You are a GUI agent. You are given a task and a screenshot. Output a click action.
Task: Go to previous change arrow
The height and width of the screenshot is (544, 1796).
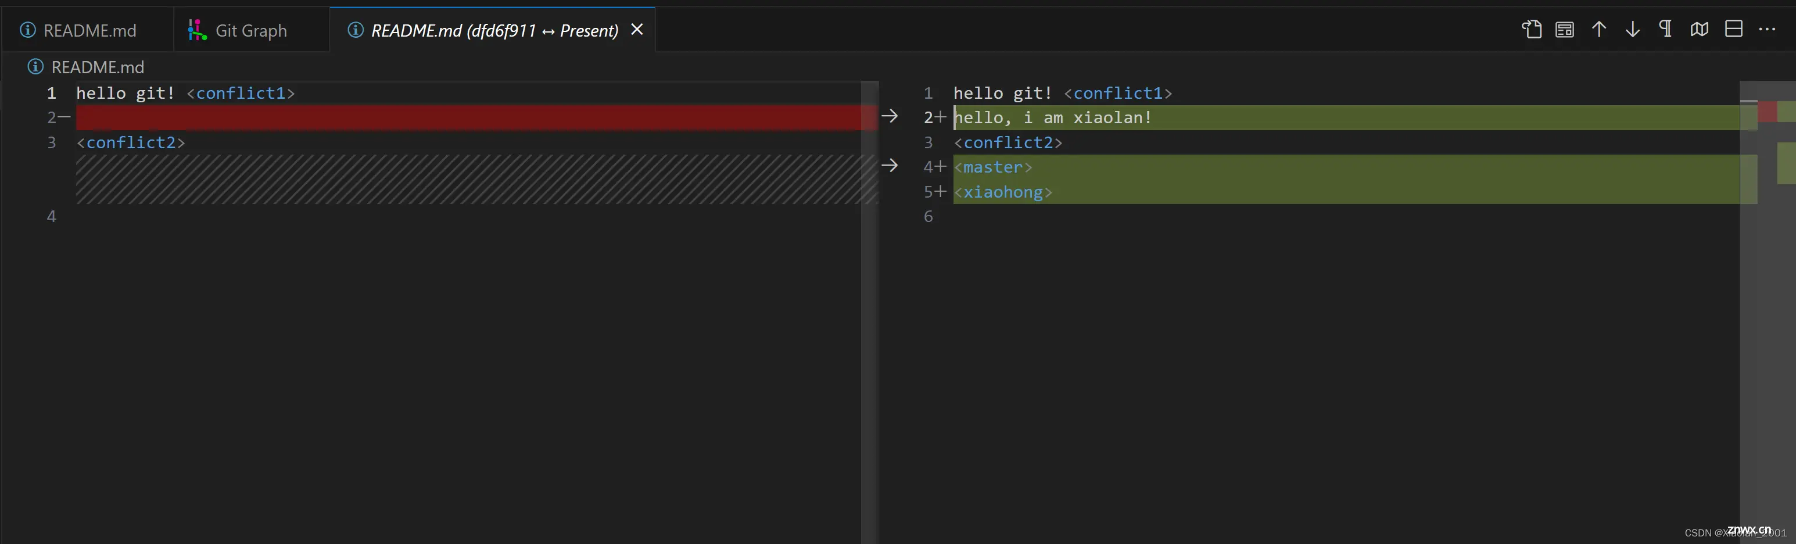click(1598, 29)
